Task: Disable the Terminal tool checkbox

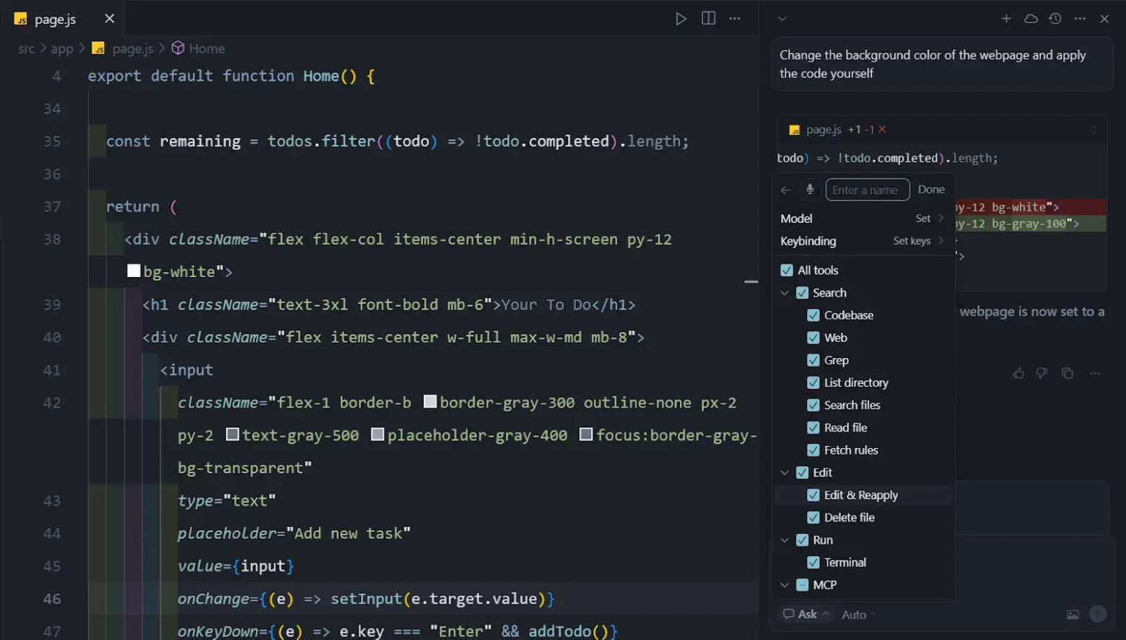Action: [814, 562]
